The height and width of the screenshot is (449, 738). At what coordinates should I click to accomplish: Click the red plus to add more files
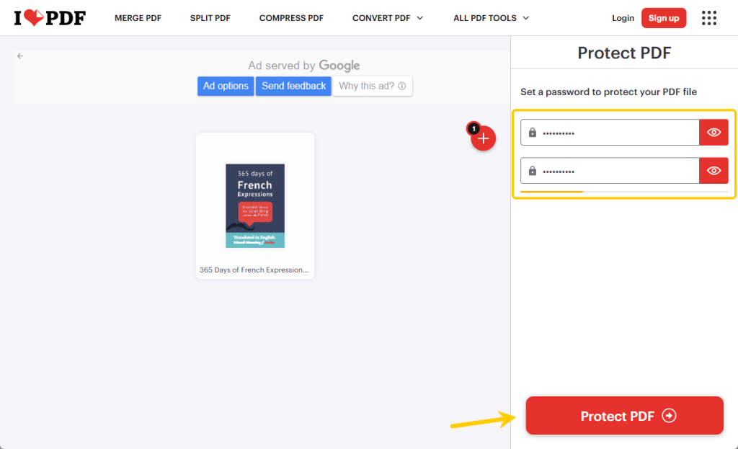pyautogui.click(x=483, y=138)
